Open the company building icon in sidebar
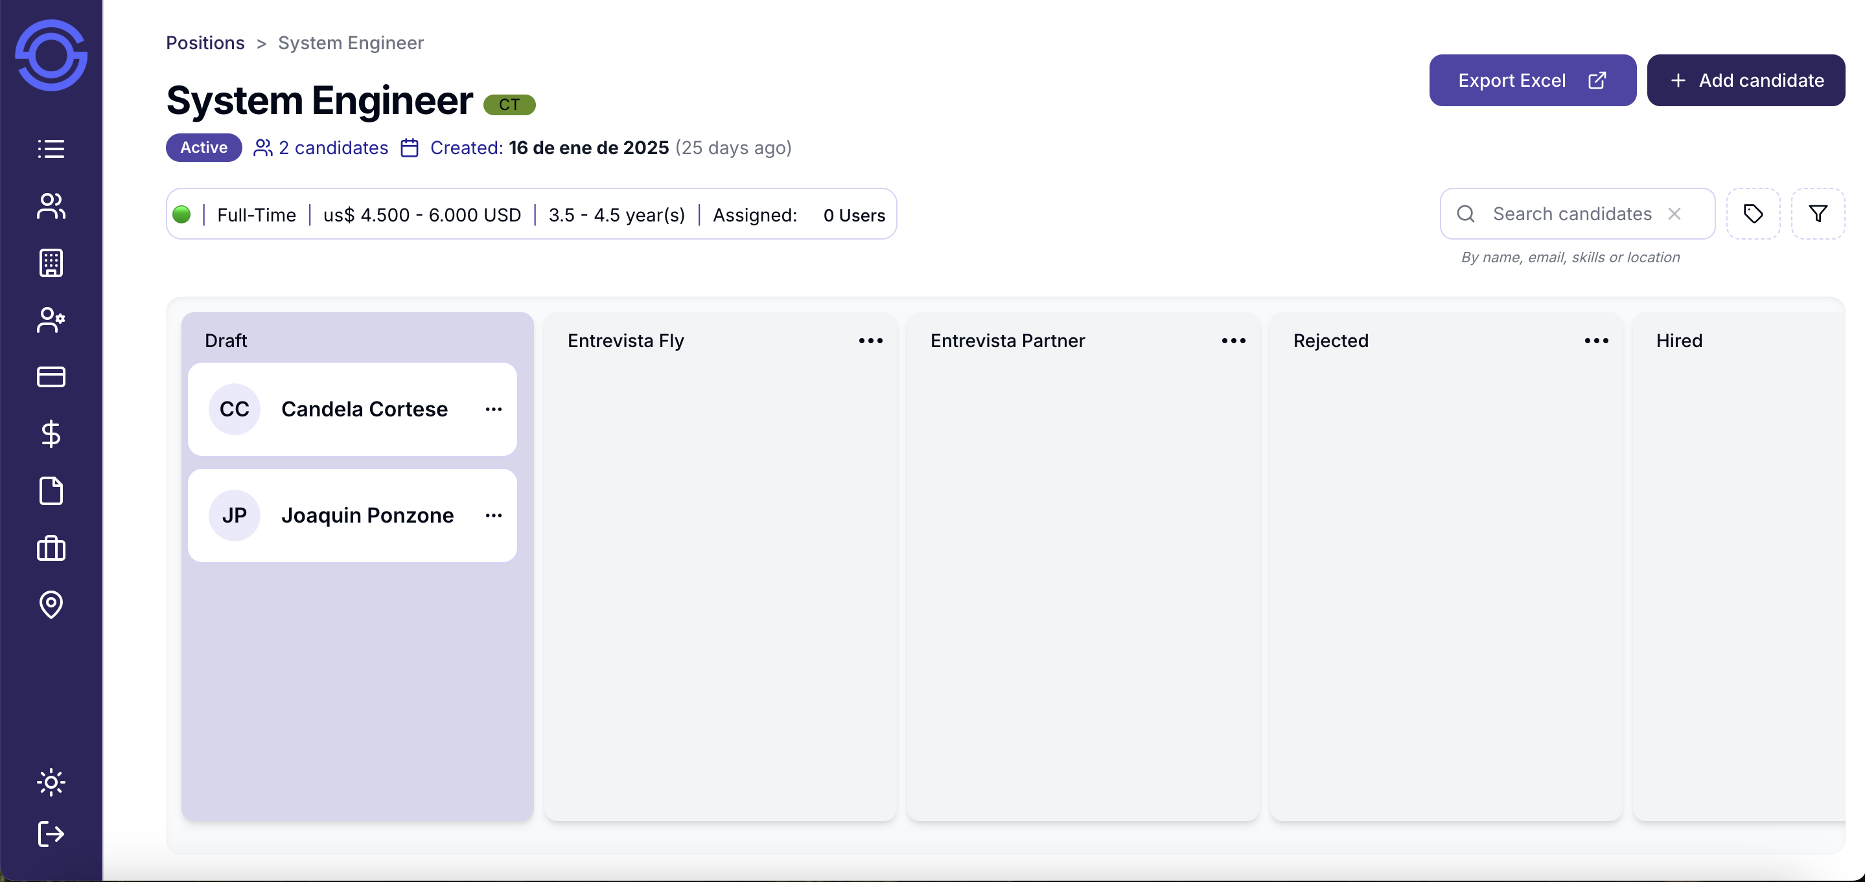The image size is (1865, 882). [x=51, y=264]
